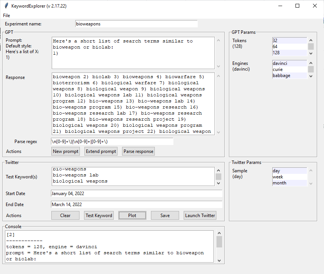
Task: Select week in the Sample list
Action: tap(289, 177)
